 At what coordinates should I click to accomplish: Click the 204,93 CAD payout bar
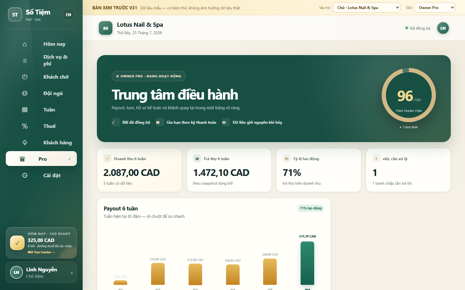pyautogui.click(x=233, y=275)
